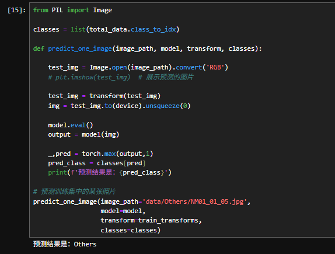This screenshot has width=335, height=254.
Task: Click the 'test_img = transform(test_img)' line
Action: click(x=104, y=96)
